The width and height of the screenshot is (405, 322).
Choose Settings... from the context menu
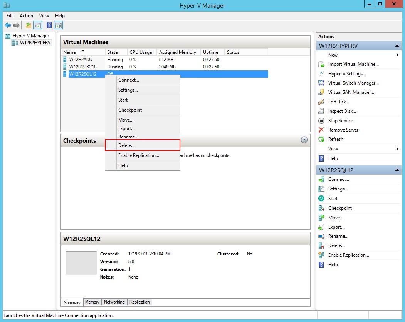click(143, 90)
